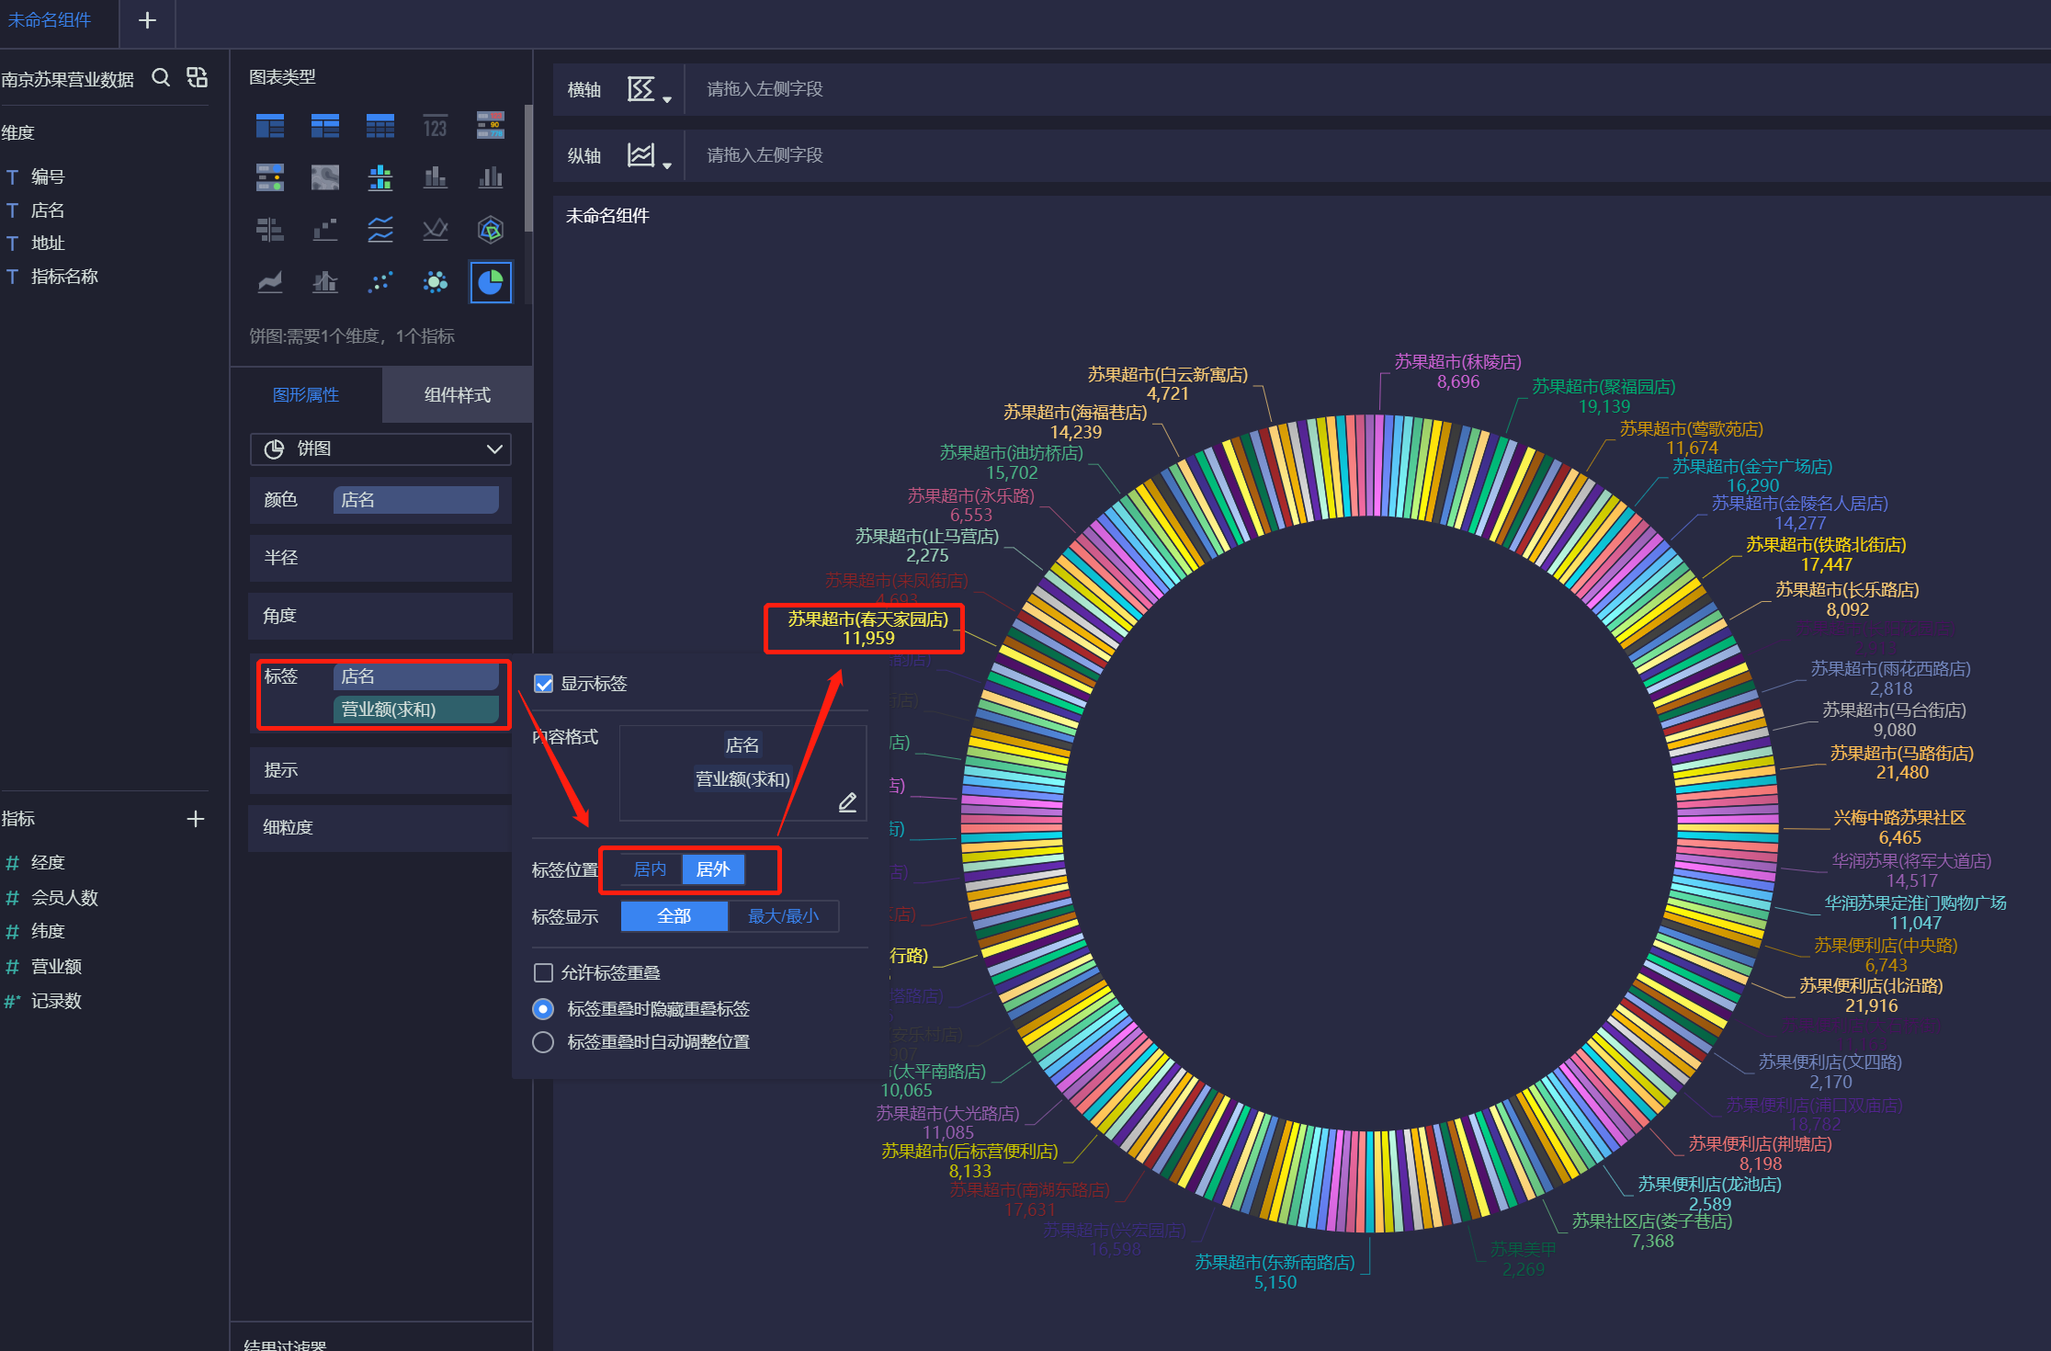
Task: Open the 纵轴 axis options dropdown
Action: pos(650,156)
